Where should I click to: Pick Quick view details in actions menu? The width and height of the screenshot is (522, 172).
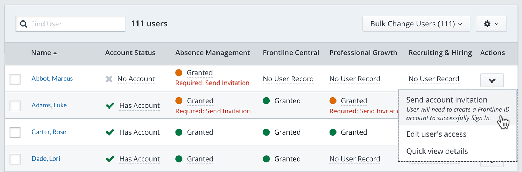point(437,151)
